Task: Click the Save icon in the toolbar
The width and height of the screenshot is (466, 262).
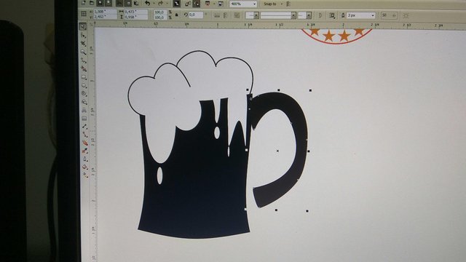Action: (100, 3)
